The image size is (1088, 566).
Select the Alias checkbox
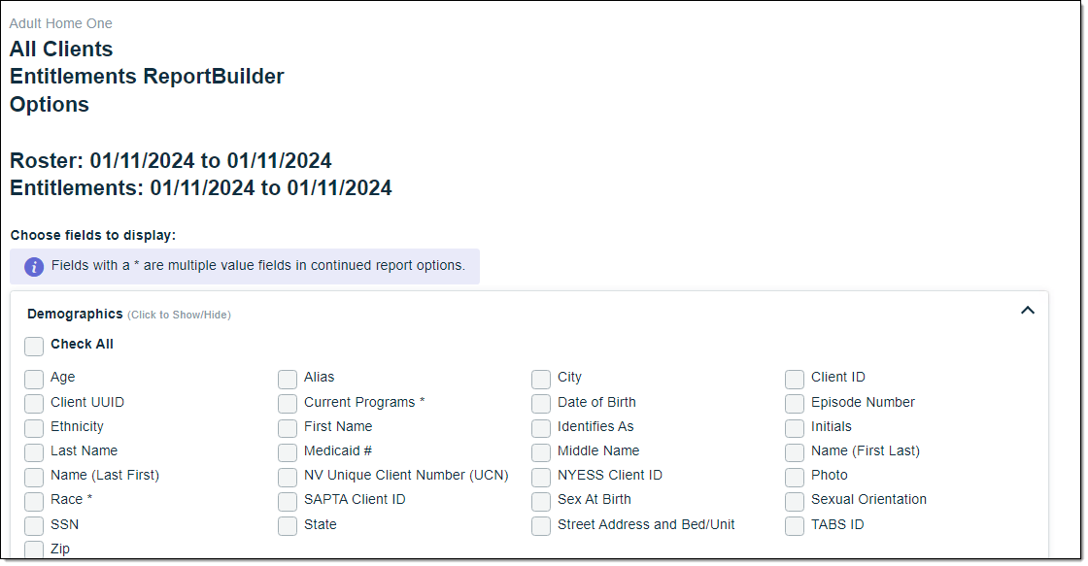click(x=288, y=379)
